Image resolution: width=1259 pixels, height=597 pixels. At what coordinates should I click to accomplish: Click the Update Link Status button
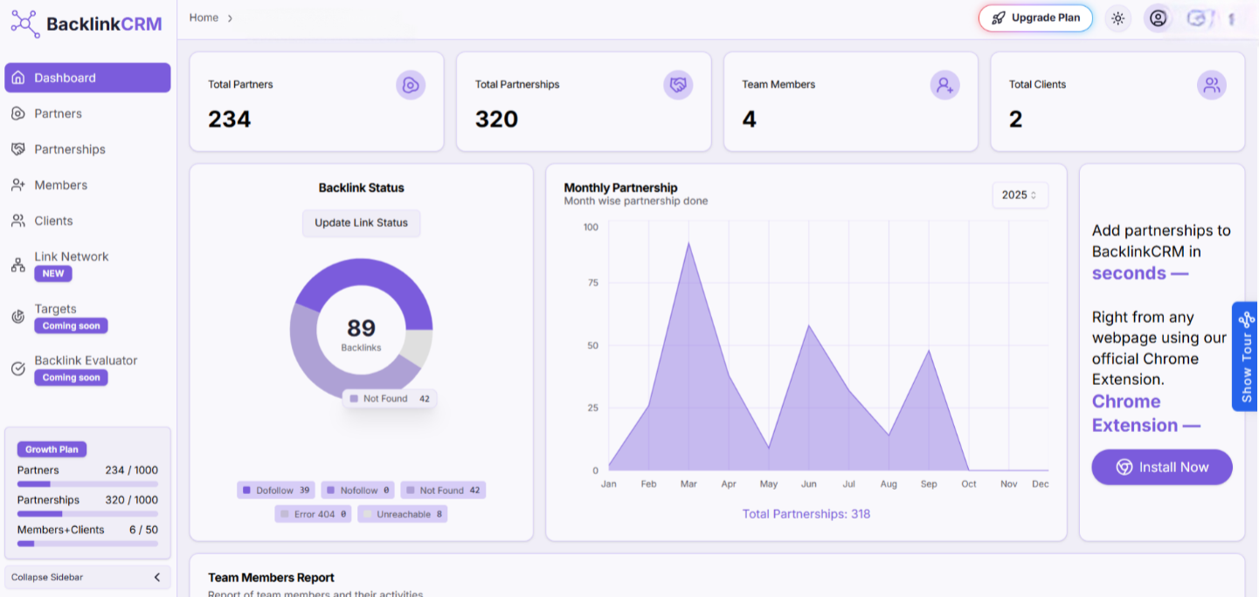[x=361, y=223]
